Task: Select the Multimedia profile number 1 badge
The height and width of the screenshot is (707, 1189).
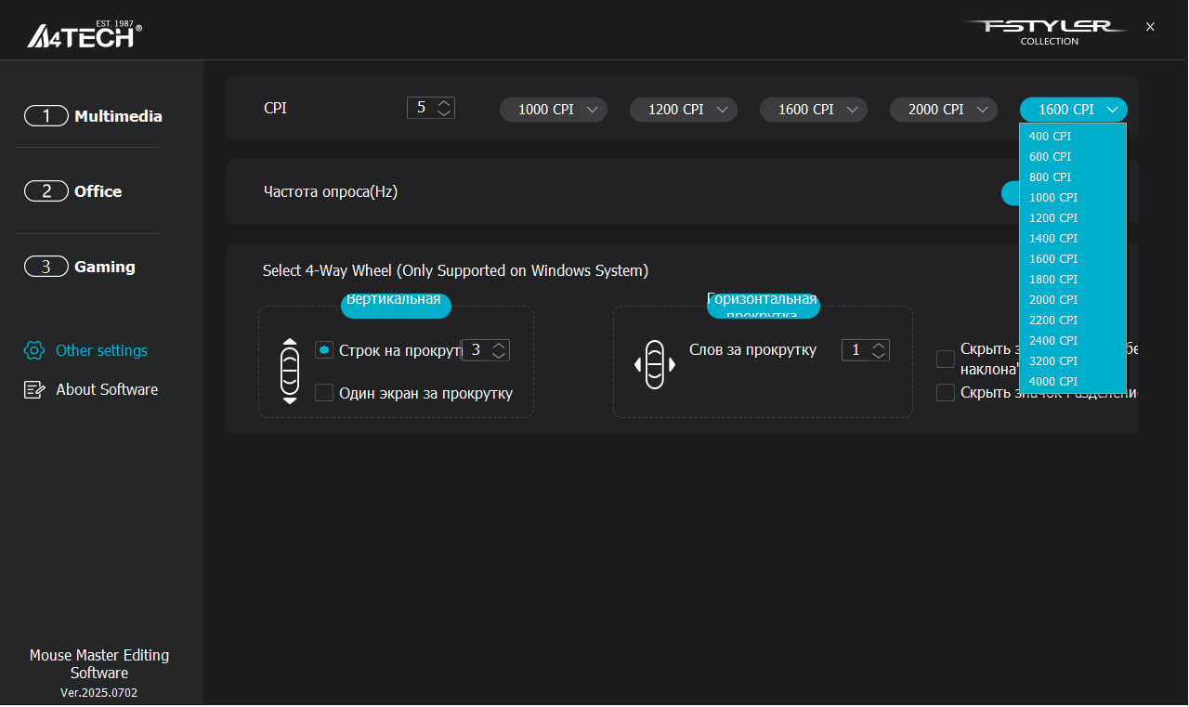Action: pyautogui.click(x=46, y=116)
